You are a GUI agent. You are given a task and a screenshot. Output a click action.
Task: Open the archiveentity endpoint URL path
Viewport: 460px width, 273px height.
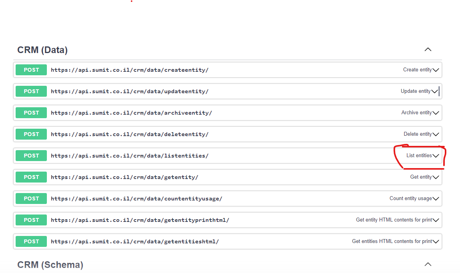click(x=131, y=113)
